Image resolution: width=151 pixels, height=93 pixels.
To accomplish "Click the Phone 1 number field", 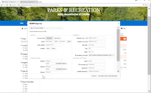I will pyautogui.click(x=54, y=61).
